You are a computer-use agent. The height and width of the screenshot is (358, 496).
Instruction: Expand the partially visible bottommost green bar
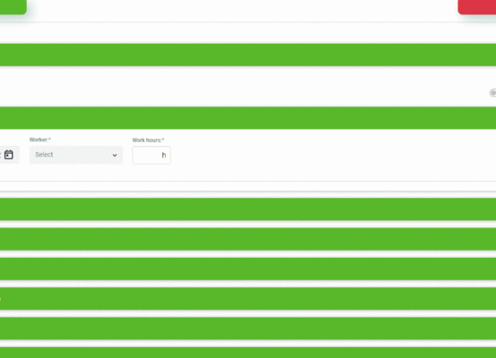pyautogui.click(x=248, y=353)
